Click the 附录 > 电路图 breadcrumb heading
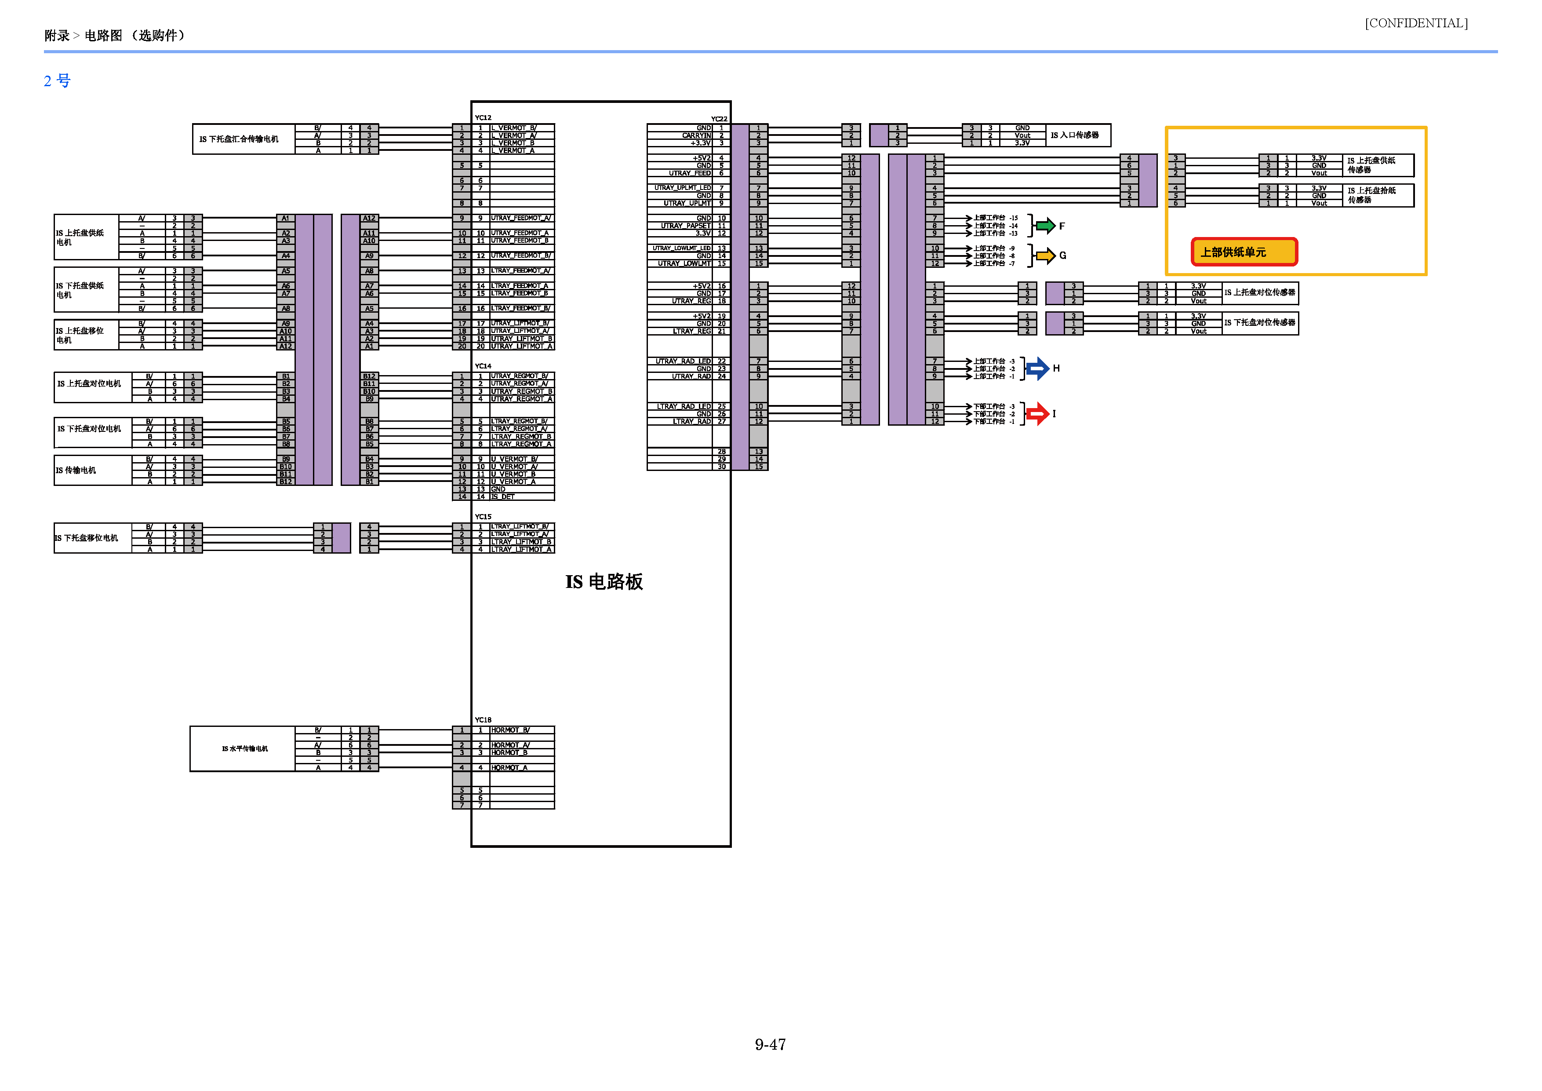The height and width of the screenshot is (1091, 1542). point(116,35)
